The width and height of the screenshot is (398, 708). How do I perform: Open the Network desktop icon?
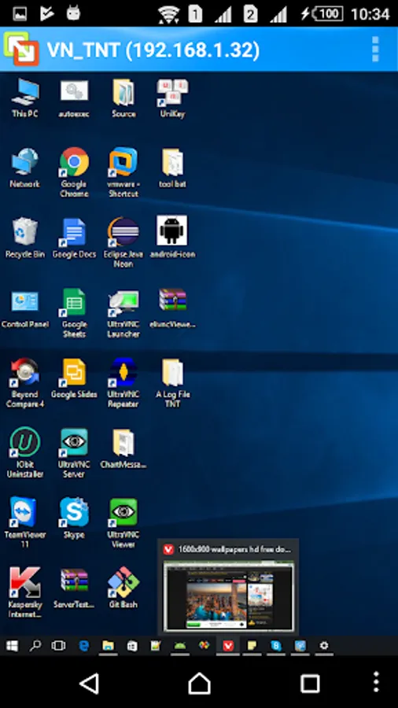[25, 168]
